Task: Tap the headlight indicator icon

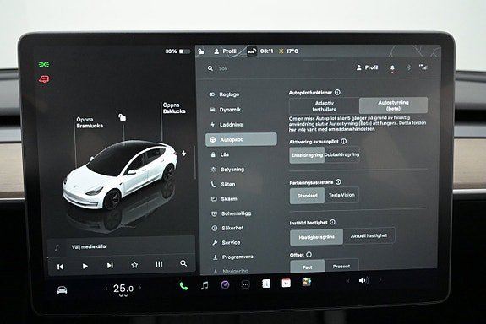Action: click(x=44, y=64)
